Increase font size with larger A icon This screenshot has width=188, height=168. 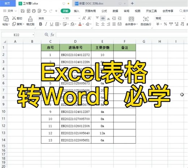click(84, 18)
